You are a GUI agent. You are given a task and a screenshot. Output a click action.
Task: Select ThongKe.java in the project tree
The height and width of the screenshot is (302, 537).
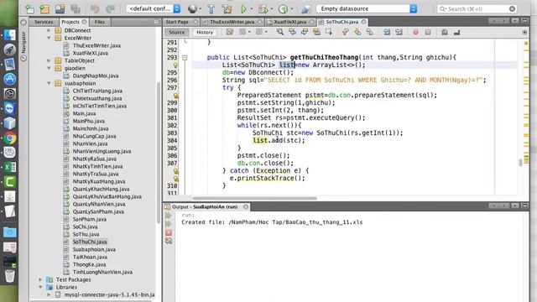point(89,264)
